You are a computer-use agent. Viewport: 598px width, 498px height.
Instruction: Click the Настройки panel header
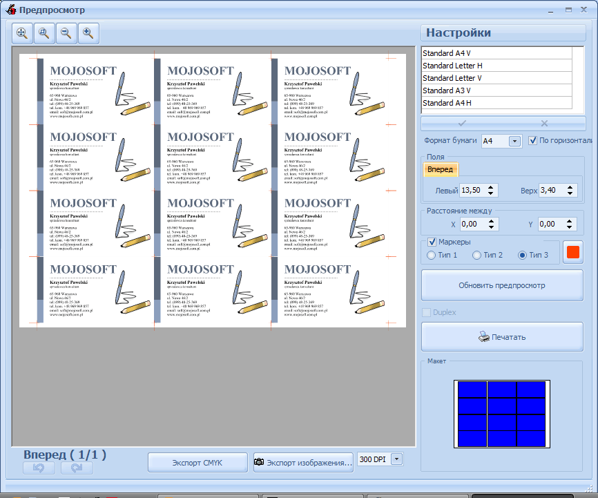click(503, 33)
